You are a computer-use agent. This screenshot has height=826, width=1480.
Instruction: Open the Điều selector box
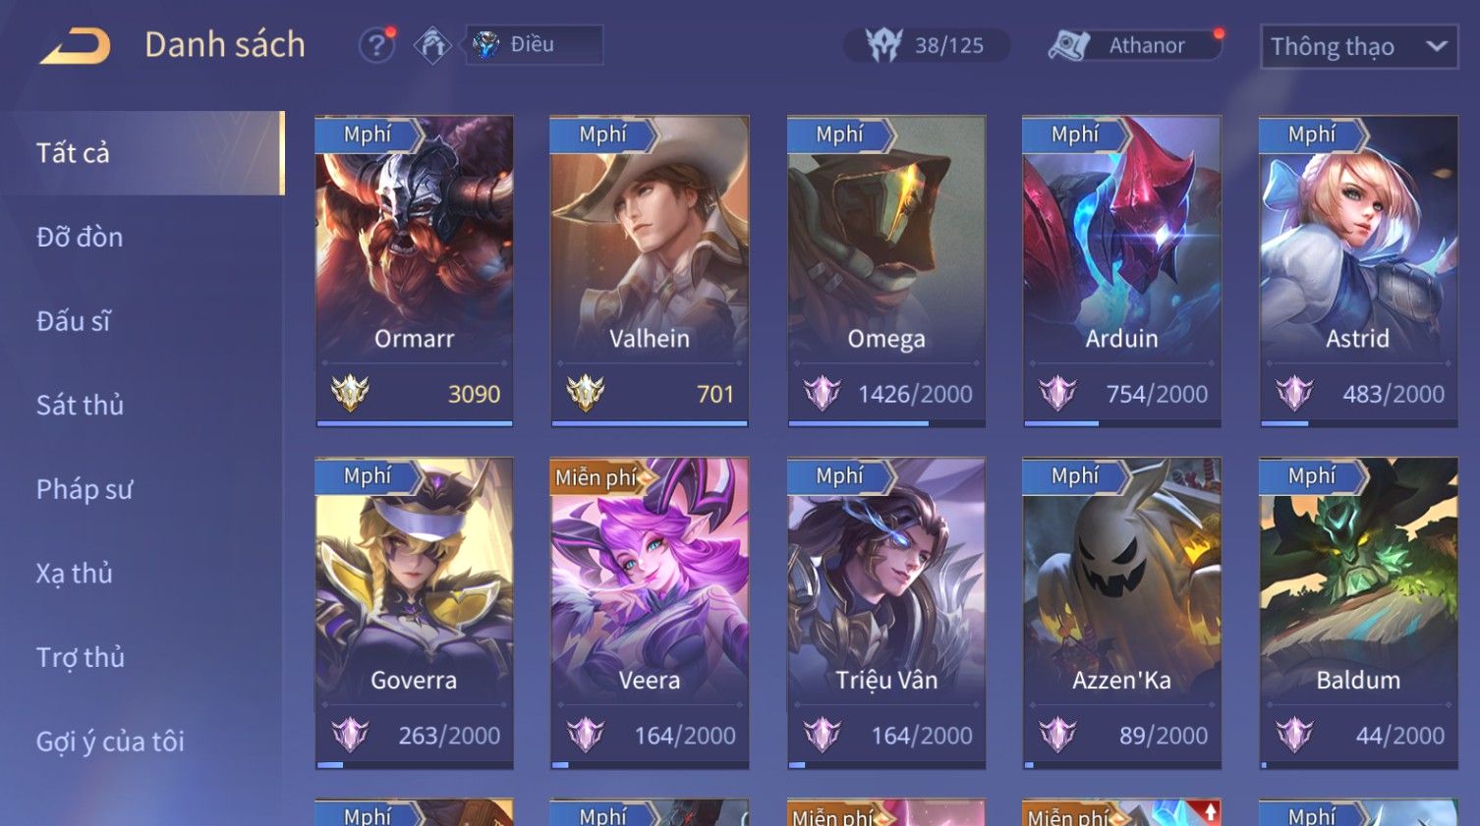(534, 45)
